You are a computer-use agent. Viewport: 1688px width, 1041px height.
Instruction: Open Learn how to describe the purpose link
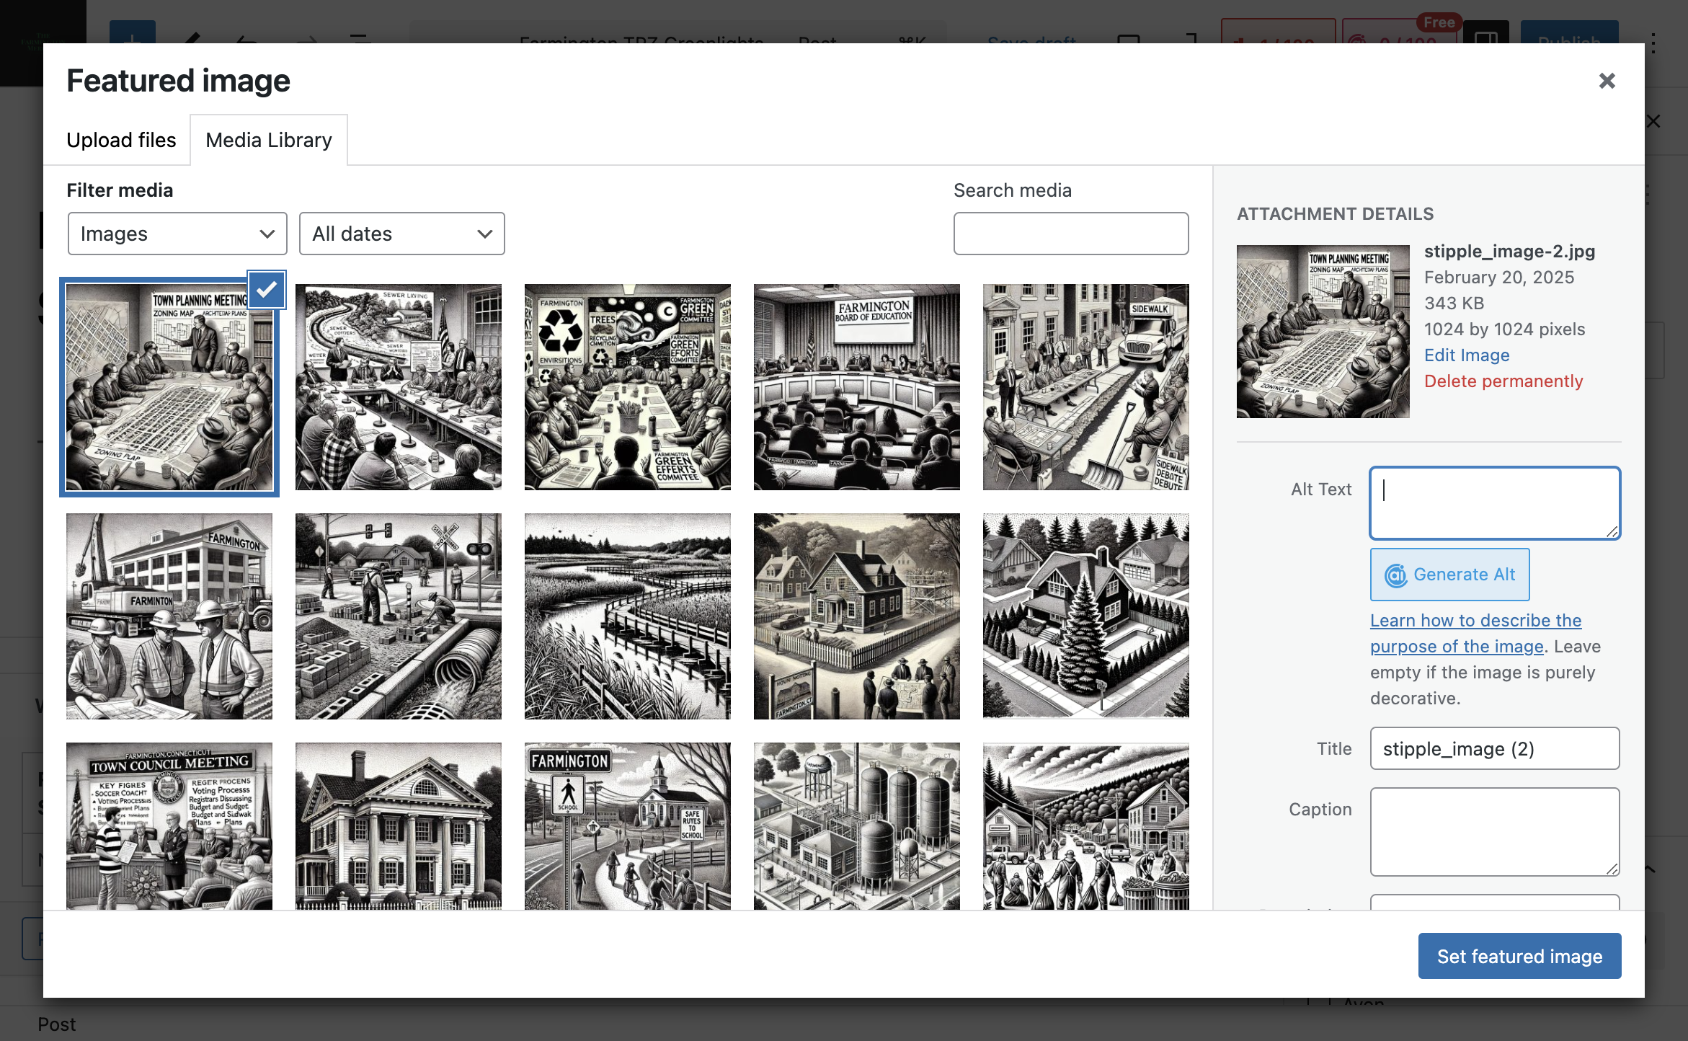click(x=1475, y=634)
